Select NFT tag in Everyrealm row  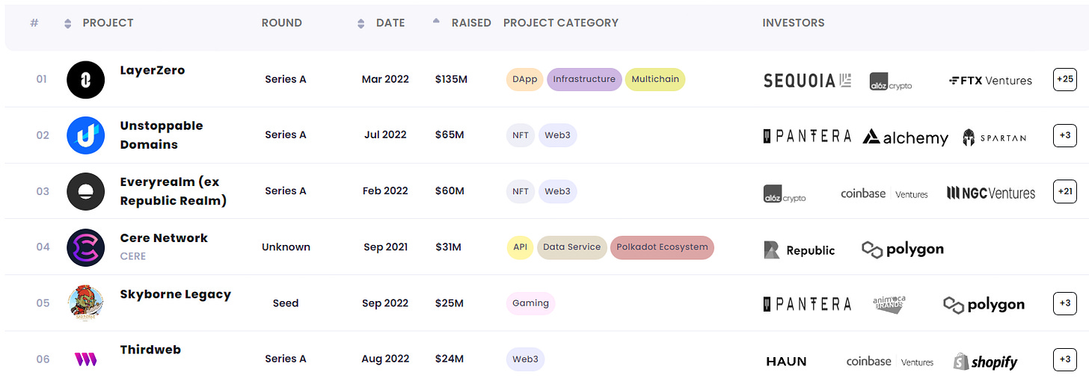click(x=521, y=191)
